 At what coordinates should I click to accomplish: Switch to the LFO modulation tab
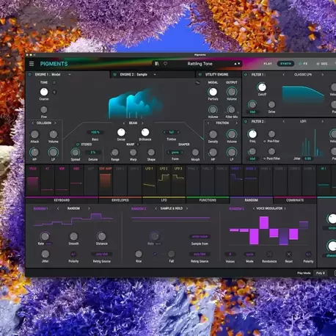tap(164, 200)
